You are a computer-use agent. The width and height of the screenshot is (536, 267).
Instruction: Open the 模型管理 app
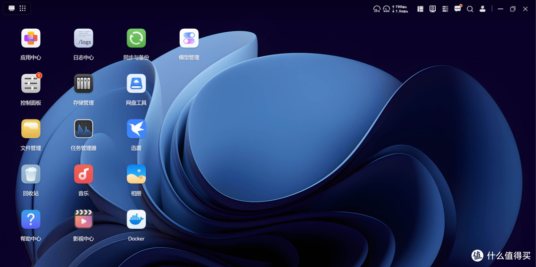[189, 38]
